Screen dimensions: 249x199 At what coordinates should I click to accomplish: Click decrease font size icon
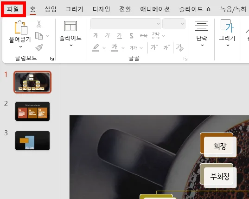pos(167,47)
